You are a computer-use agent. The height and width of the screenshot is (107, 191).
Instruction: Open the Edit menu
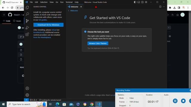coord(36,2)
